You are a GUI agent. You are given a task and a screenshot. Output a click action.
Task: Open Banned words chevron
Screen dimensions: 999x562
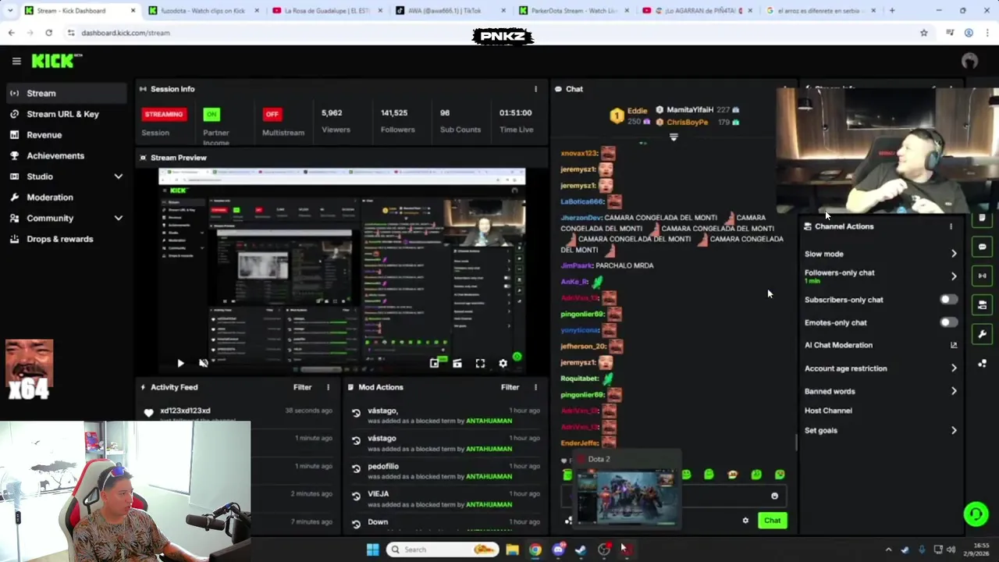coord(954,391)
